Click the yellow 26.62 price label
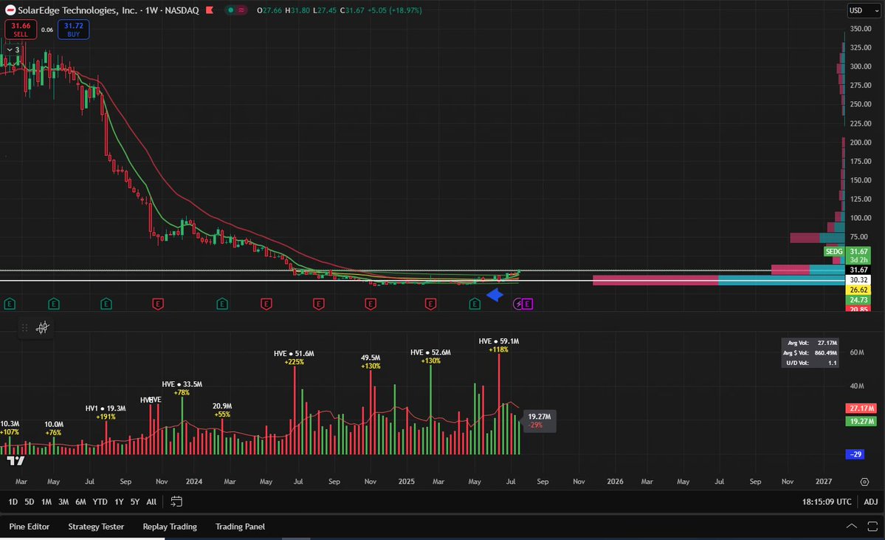The image size is (885, 540). point(858,290)
